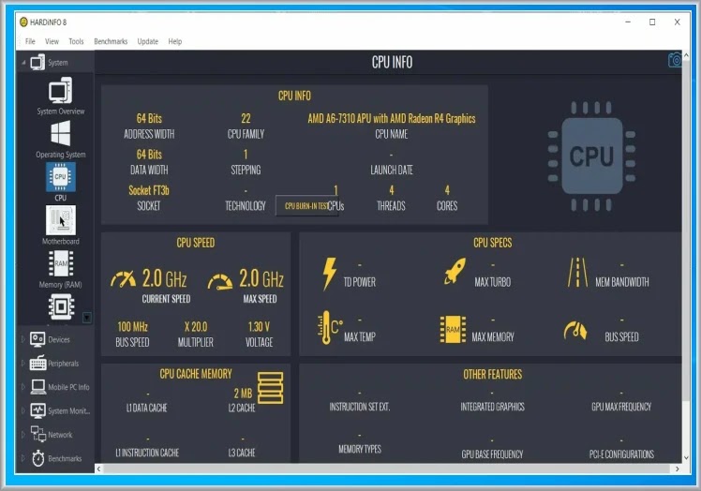Viewport: 701px width, 491px height.
Task: Click the 2 MB L2 cache value
Action: pyautogui.click(x=243, y=393)
